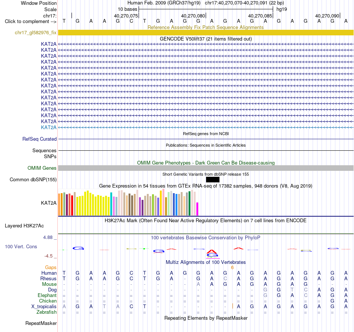The image size is (354, 332).
Task: Click the "Scale" track label
Action: (50, 9)
